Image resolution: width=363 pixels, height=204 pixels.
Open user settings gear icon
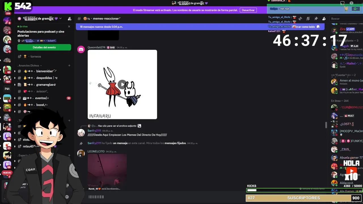(67, 197)
